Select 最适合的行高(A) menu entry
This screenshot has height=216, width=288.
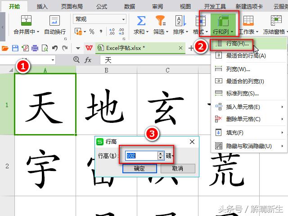[x=249, y=55]
